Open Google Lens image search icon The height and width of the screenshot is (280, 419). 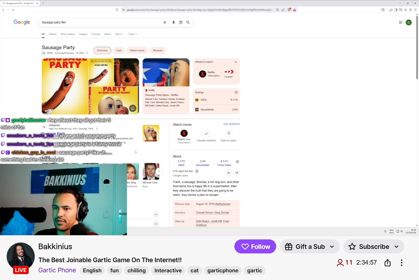tap(181, 22)
